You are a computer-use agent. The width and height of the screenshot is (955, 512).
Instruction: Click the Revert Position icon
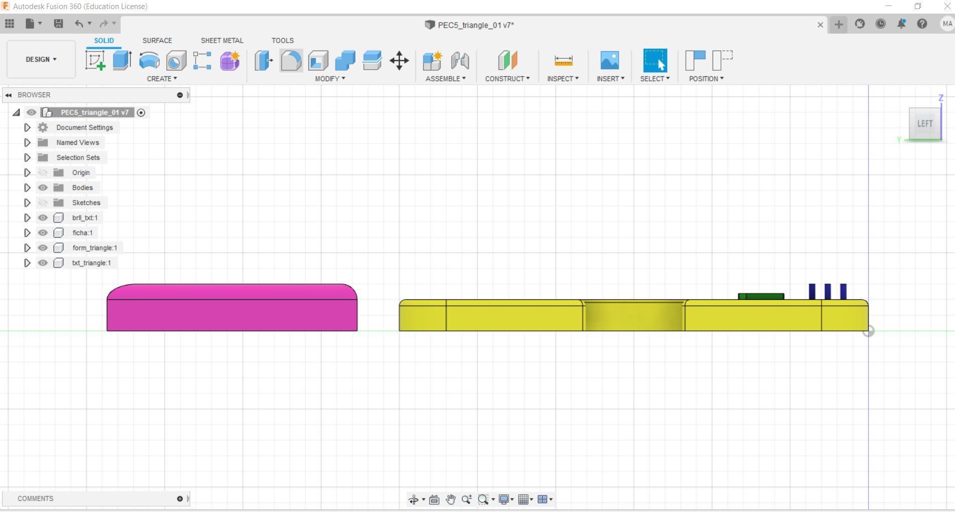pos(723,61)
